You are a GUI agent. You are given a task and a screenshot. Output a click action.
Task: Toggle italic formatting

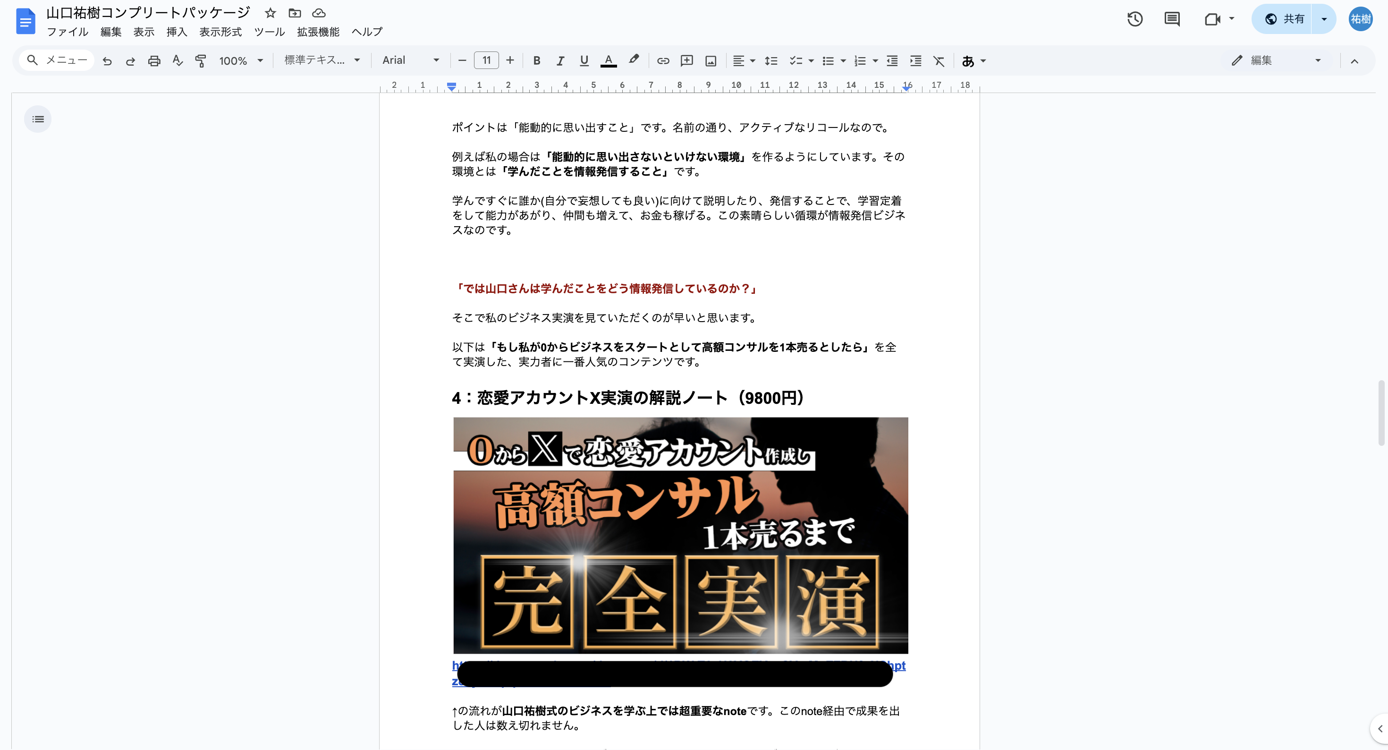pos(560,61)
